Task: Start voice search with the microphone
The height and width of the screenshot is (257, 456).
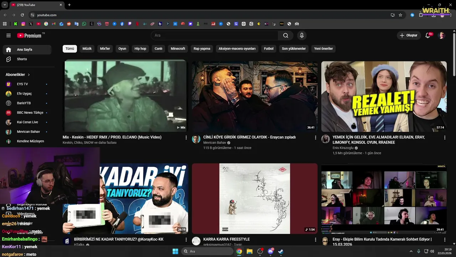Action: point(302,35)
